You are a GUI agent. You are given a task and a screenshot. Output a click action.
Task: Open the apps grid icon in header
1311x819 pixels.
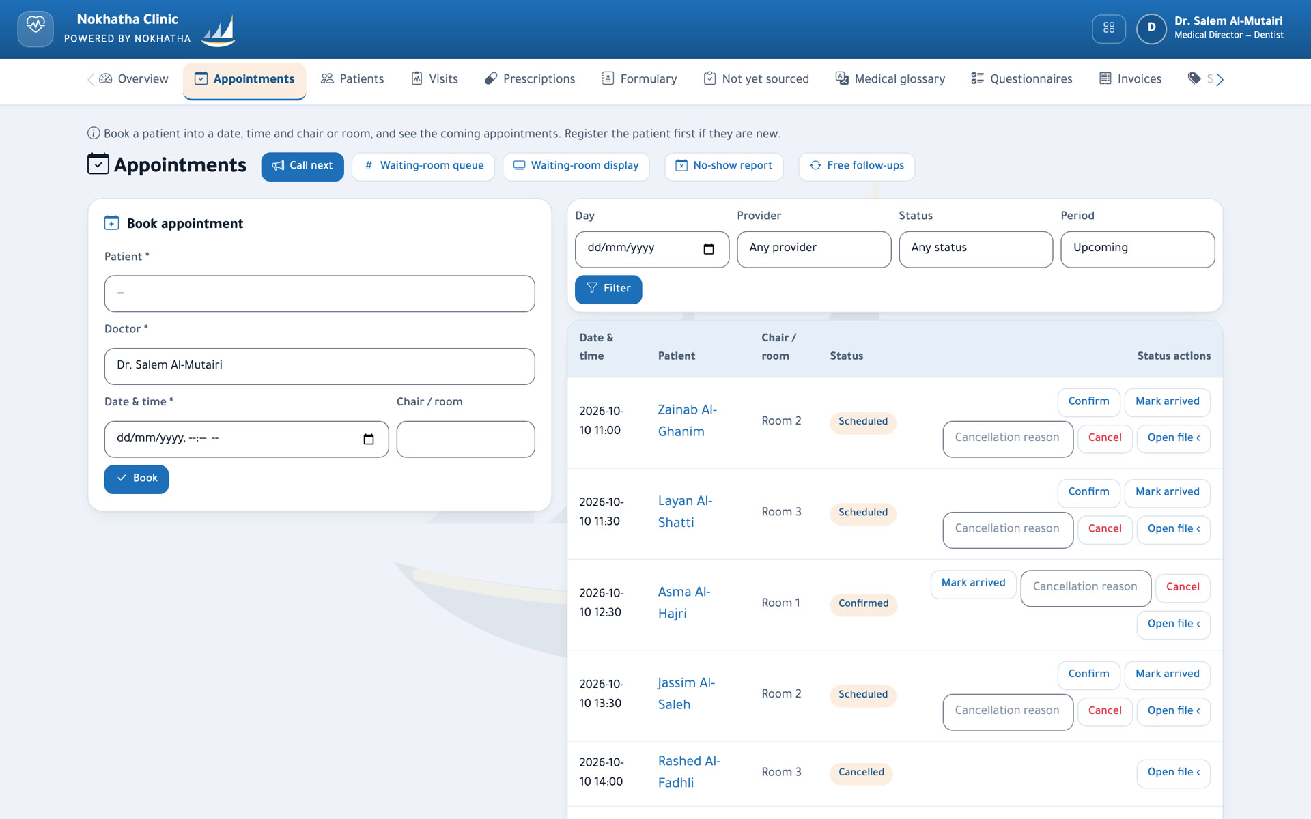1109,28
